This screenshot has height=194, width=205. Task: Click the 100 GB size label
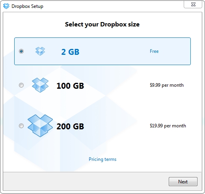(x=70, y=86)
